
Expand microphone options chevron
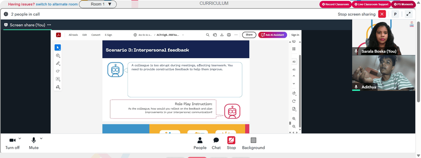pos(41,139)
